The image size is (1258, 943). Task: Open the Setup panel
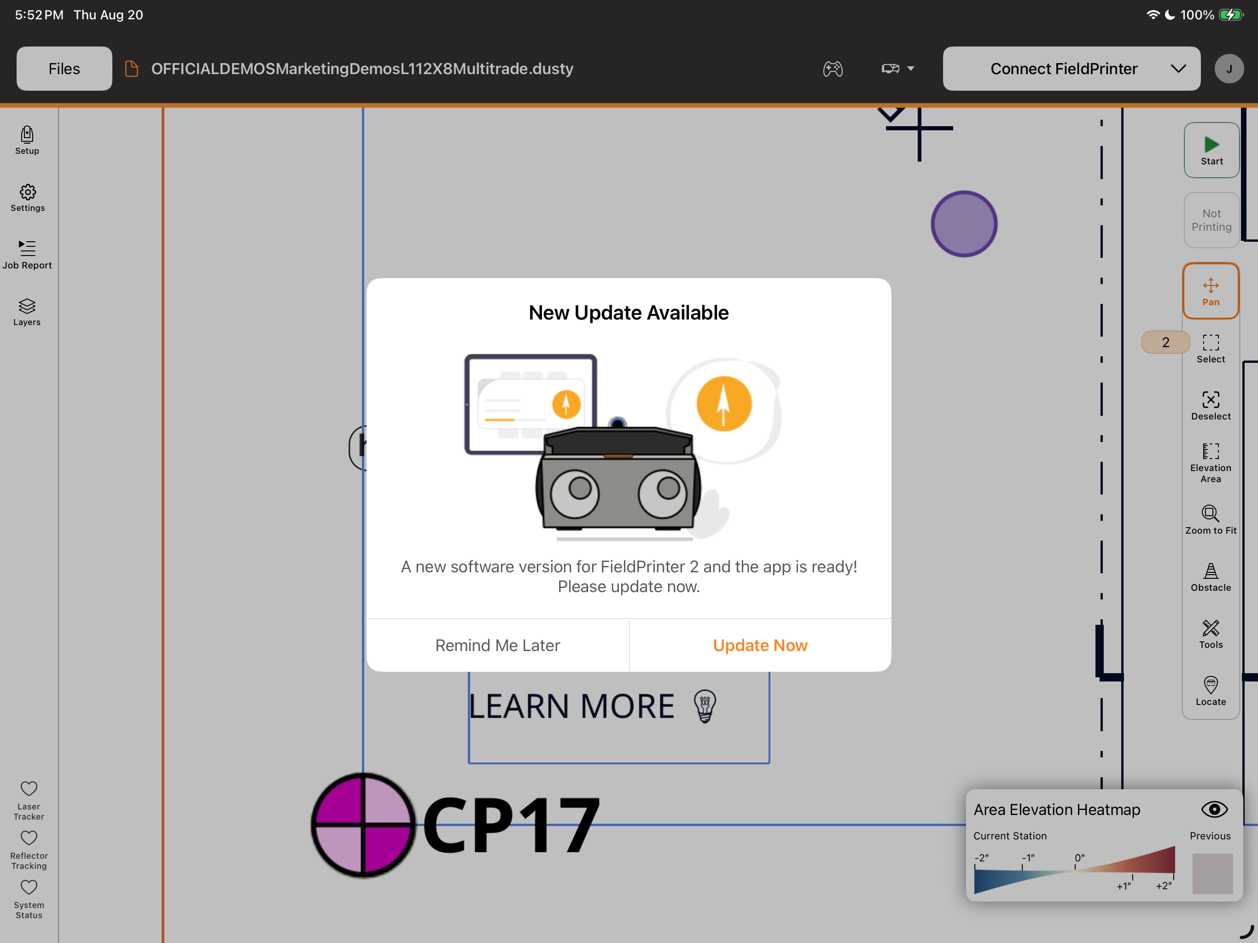(x=27, y=140)
